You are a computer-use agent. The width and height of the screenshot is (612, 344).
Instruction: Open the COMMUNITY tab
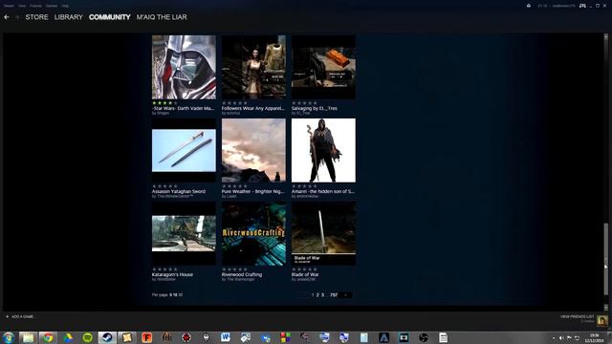coord(110,17)
